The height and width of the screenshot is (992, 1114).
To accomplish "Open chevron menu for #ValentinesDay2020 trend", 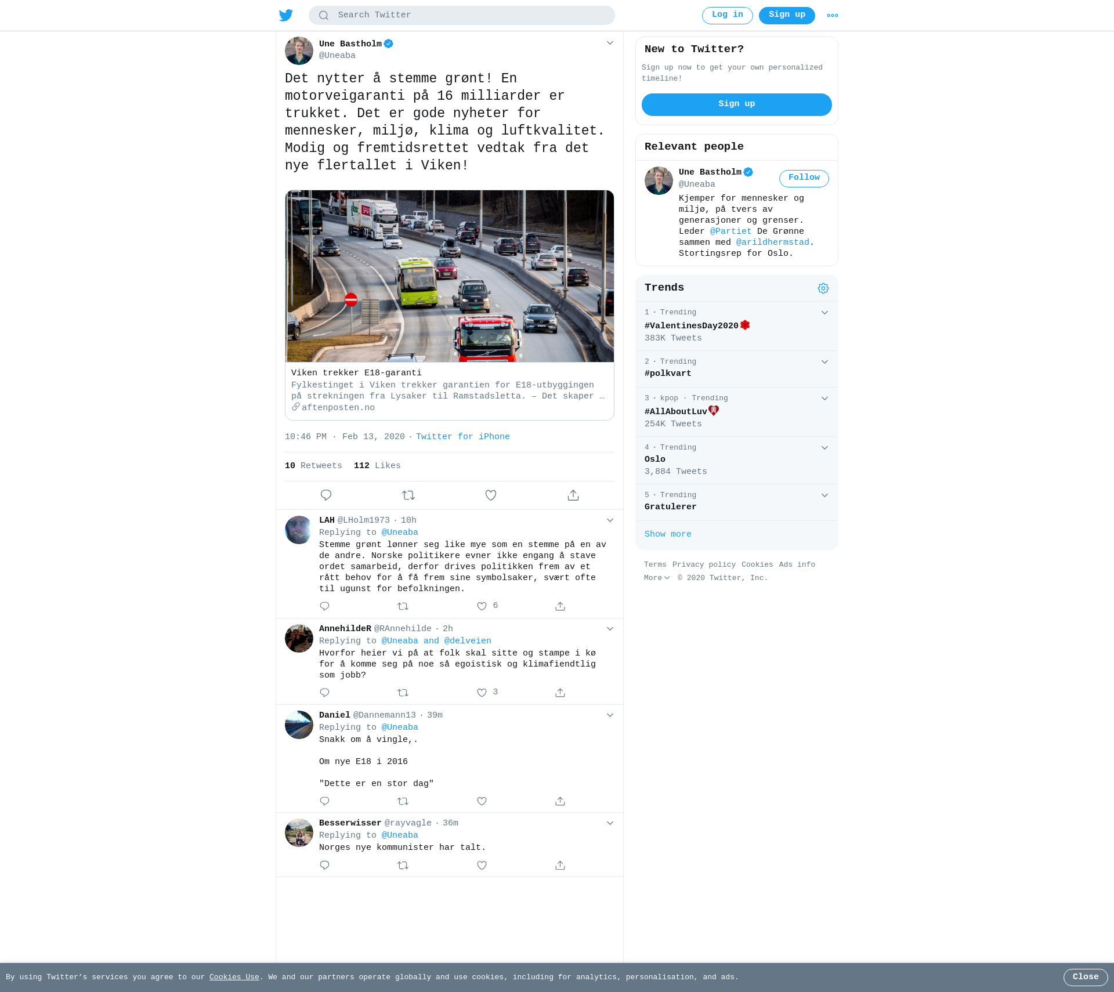I will [x=824, y=313].
